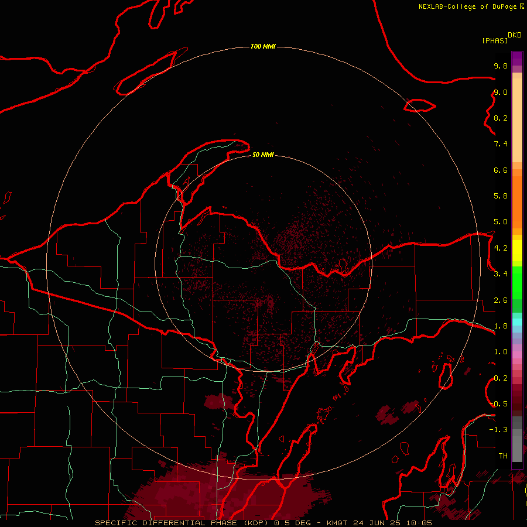Click the 0.2 scale value
Viewport: 527px width, 527px height.
[x=501, y=378]
